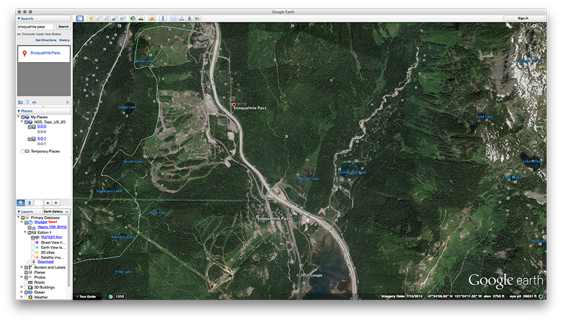This screenshot has width=562, height=322.
Task: Click the historical imagery year 1998 indicator
Action: [119, 296]
